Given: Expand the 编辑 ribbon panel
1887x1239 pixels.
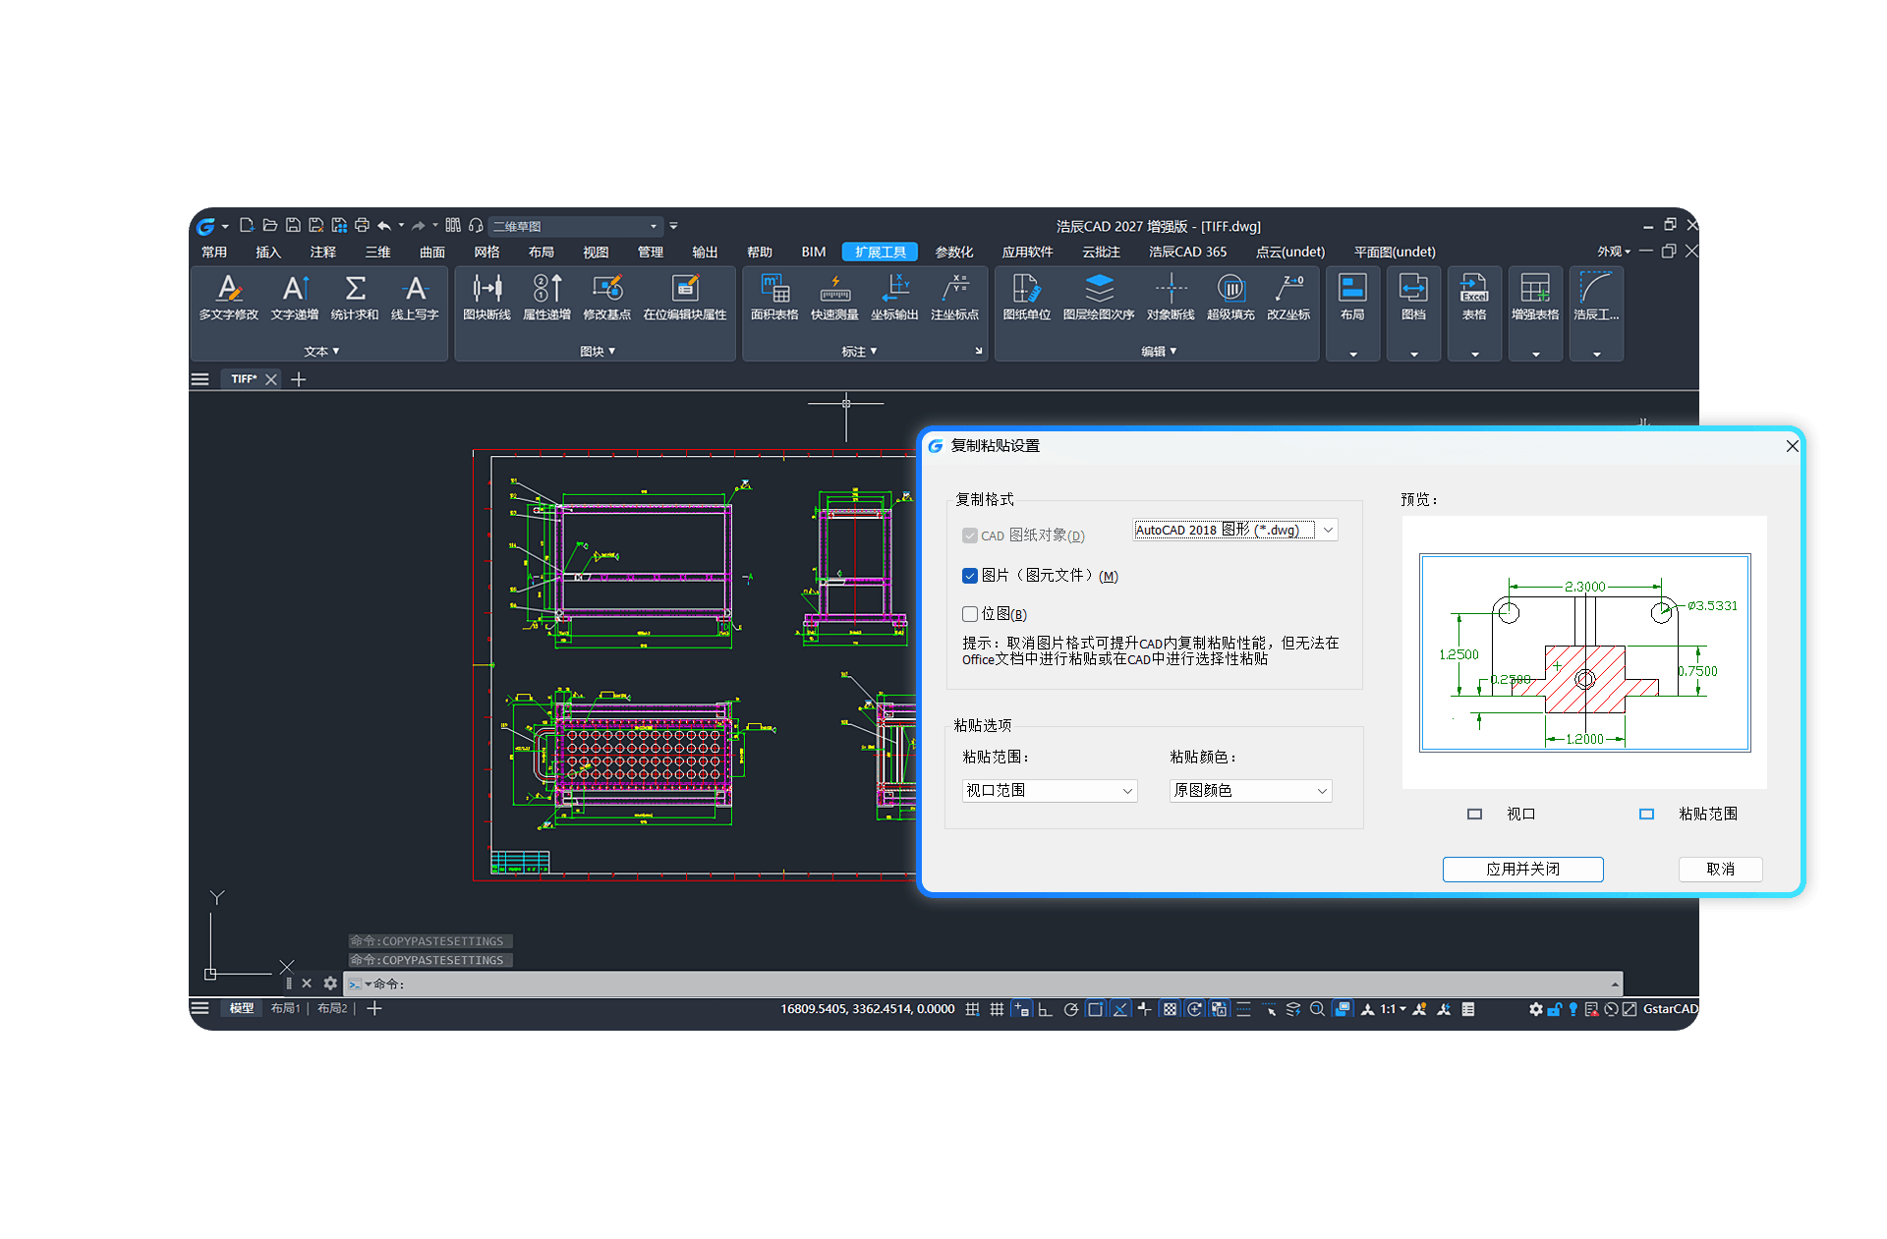Looking at the screenshot, I should pyautogui.click(x=1159, y=352).
